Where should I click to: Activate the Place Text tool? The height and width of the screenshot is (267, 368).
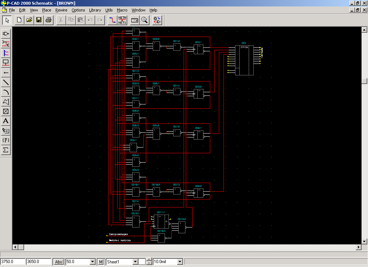coord(6,121)
